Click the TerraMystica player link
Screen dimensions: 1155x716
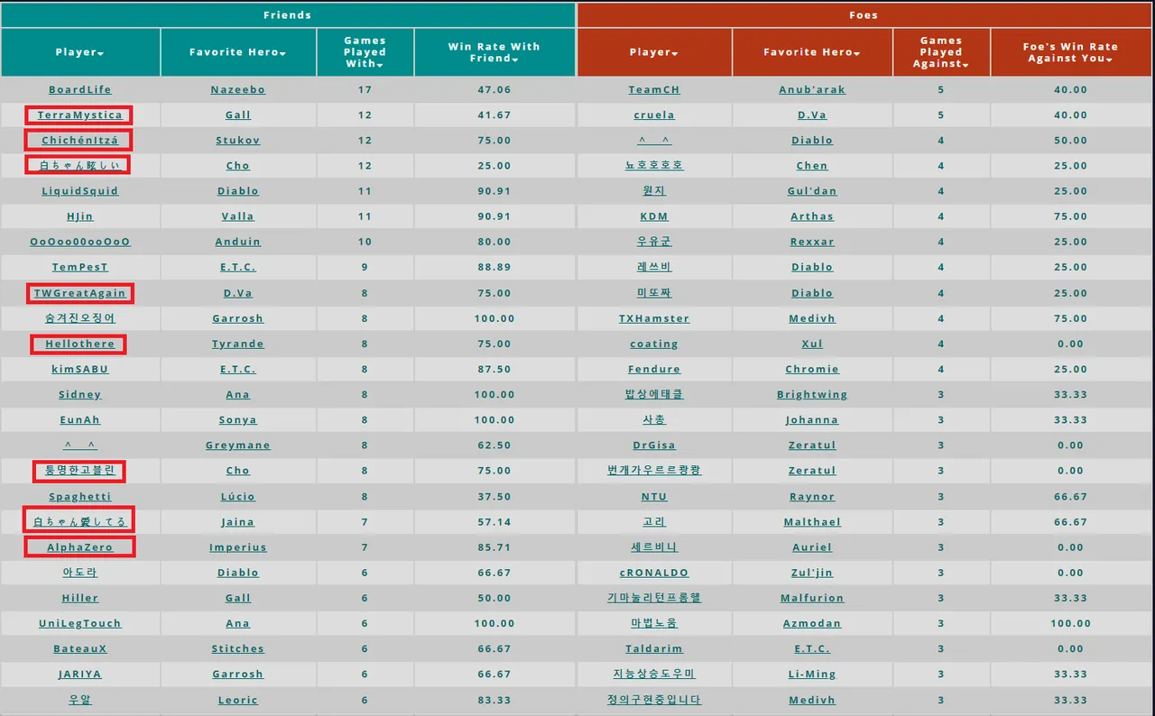click(79, 115)
